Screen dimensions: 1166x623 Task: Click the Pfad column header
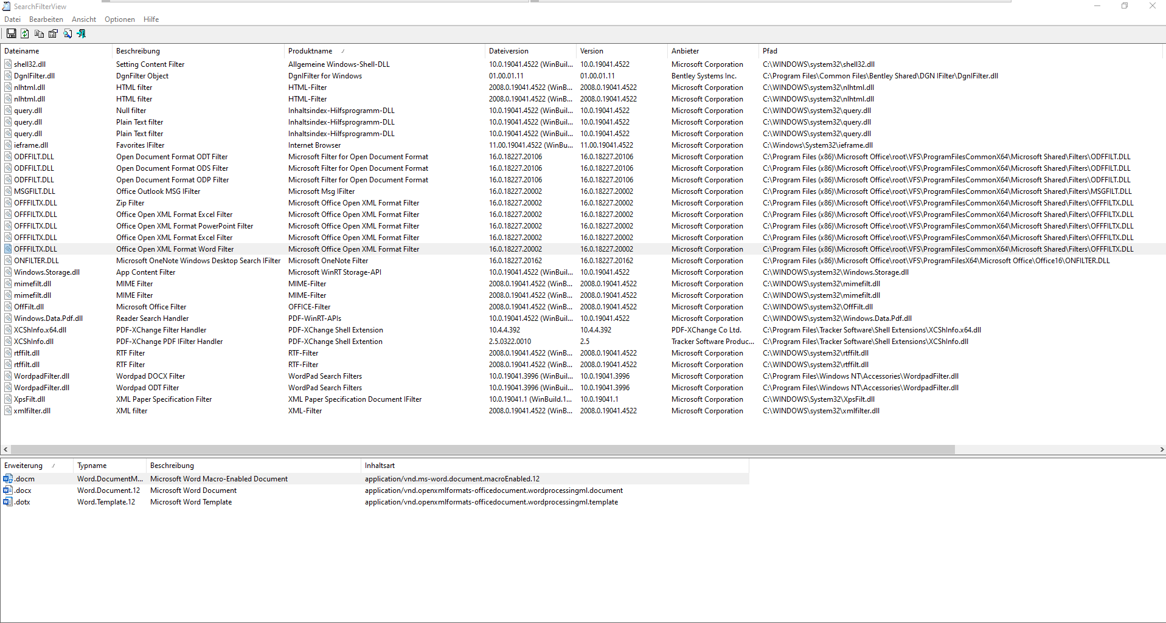tap(770, 51)
